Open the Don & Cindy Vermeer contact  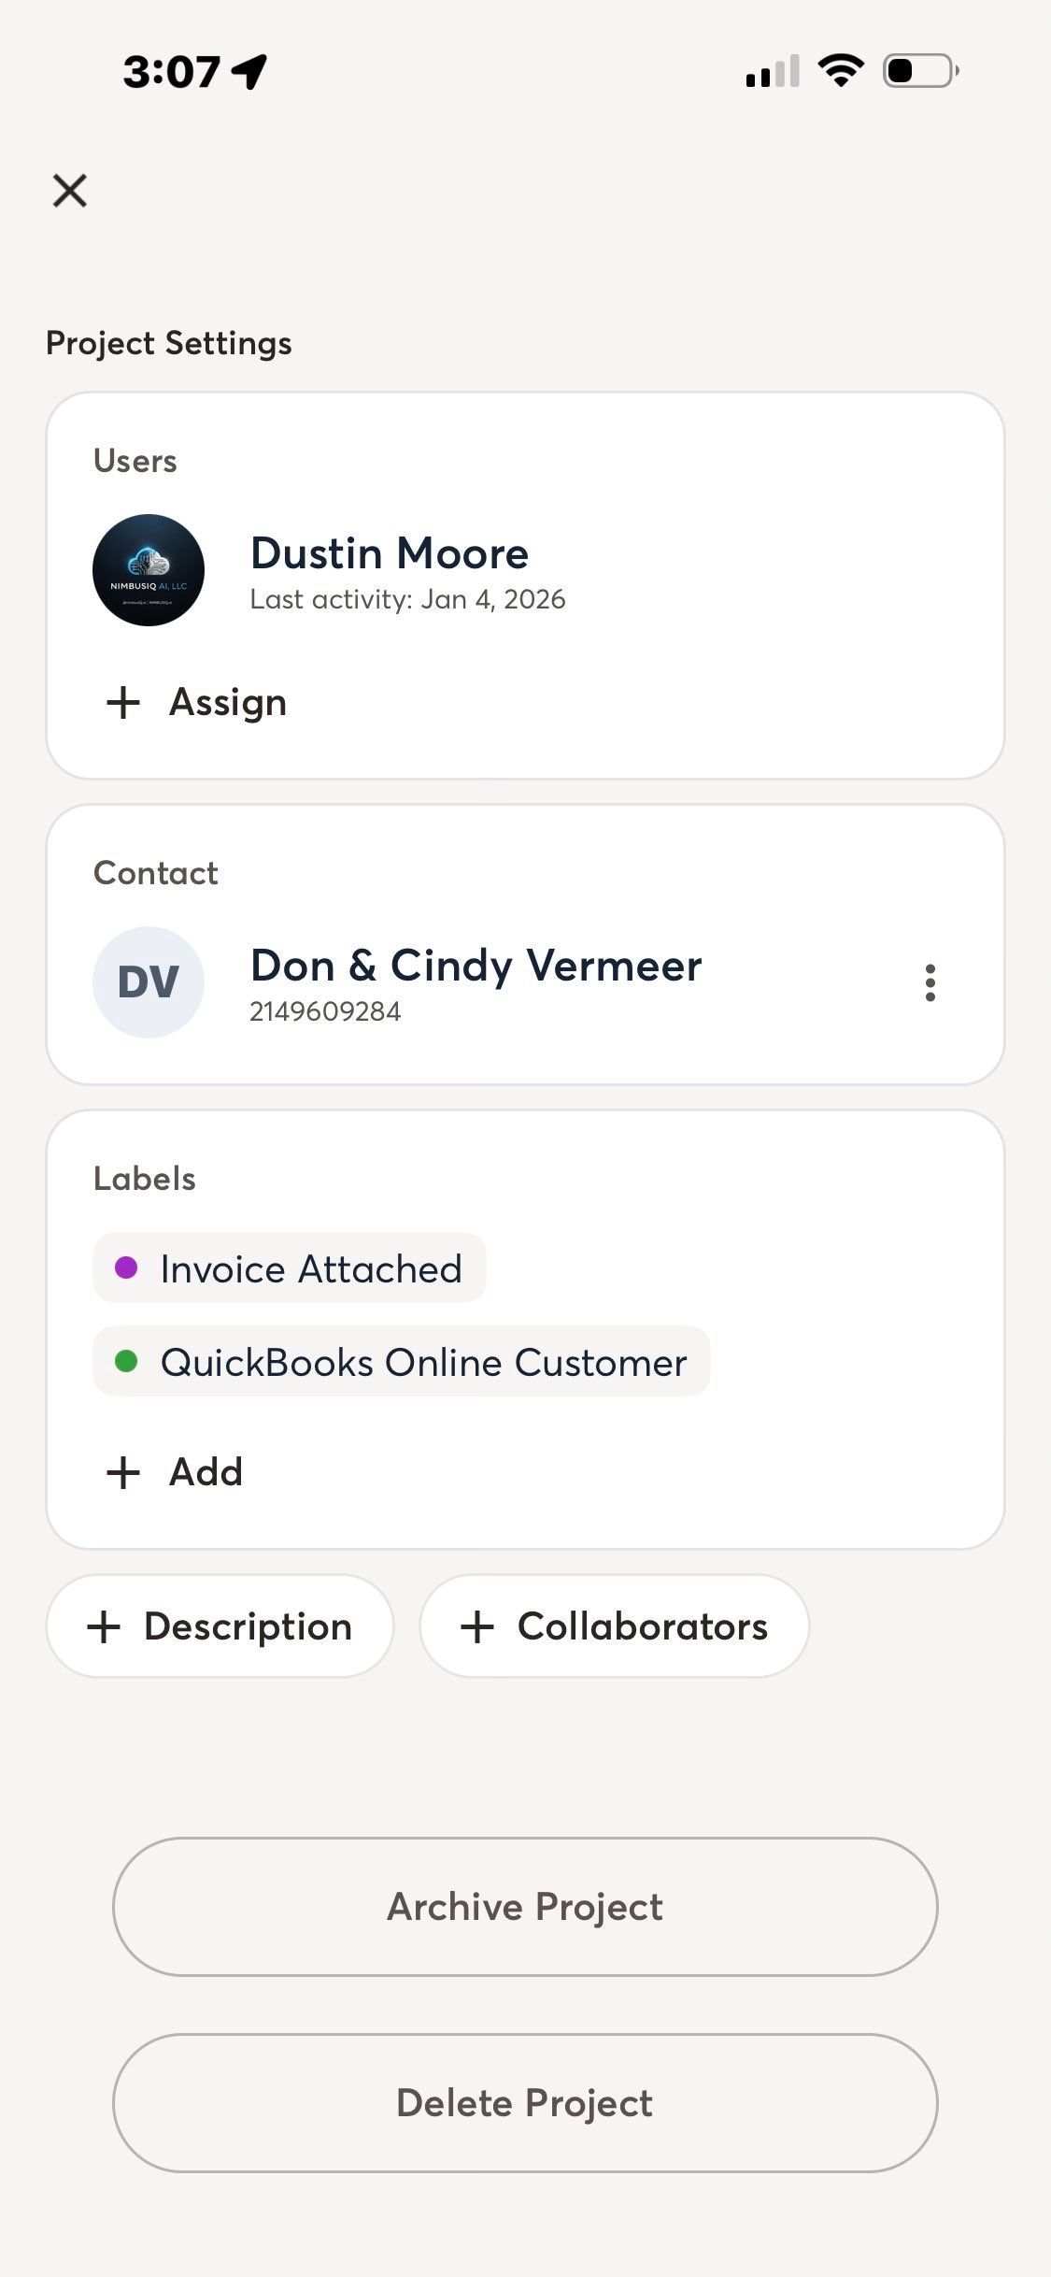pos(476,966)
